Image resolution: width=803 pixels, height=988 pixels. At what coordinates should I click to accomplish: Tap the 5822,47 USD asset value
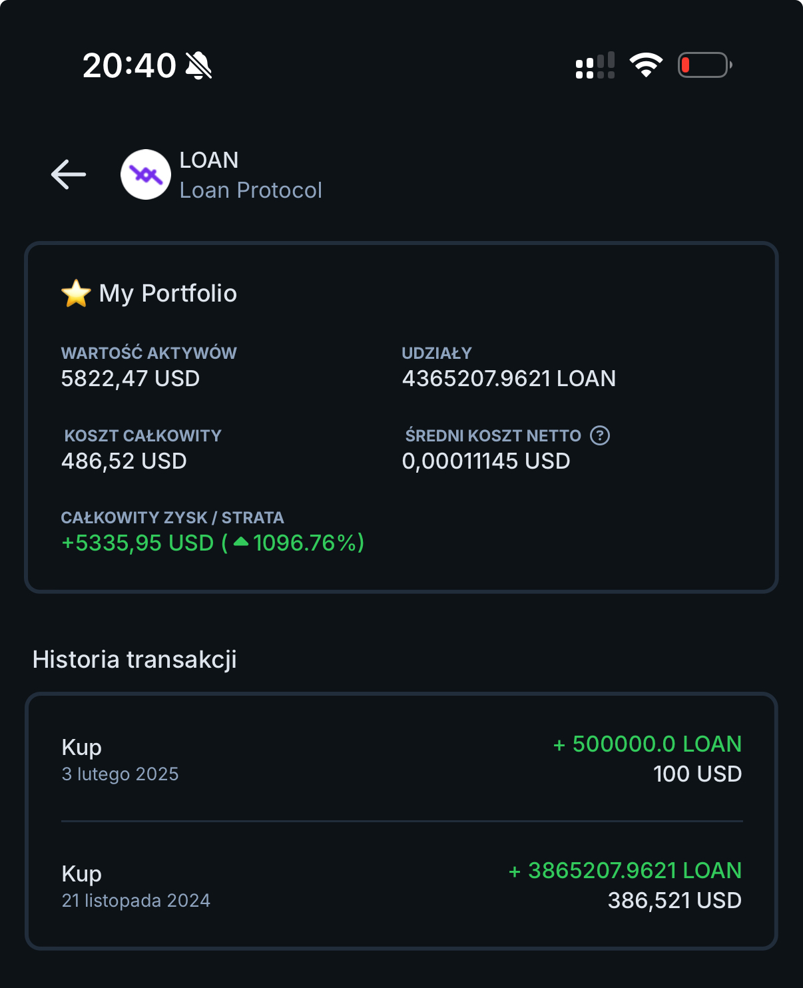click(131, 379)
